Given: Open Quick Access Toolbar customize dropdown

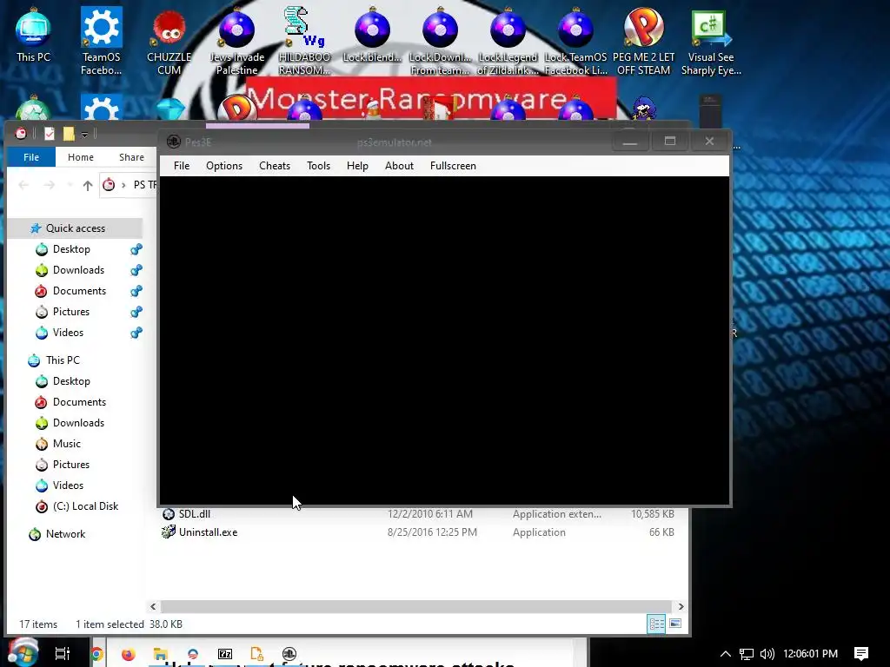Looking at the screenshot, I should [x=84, y=135].
